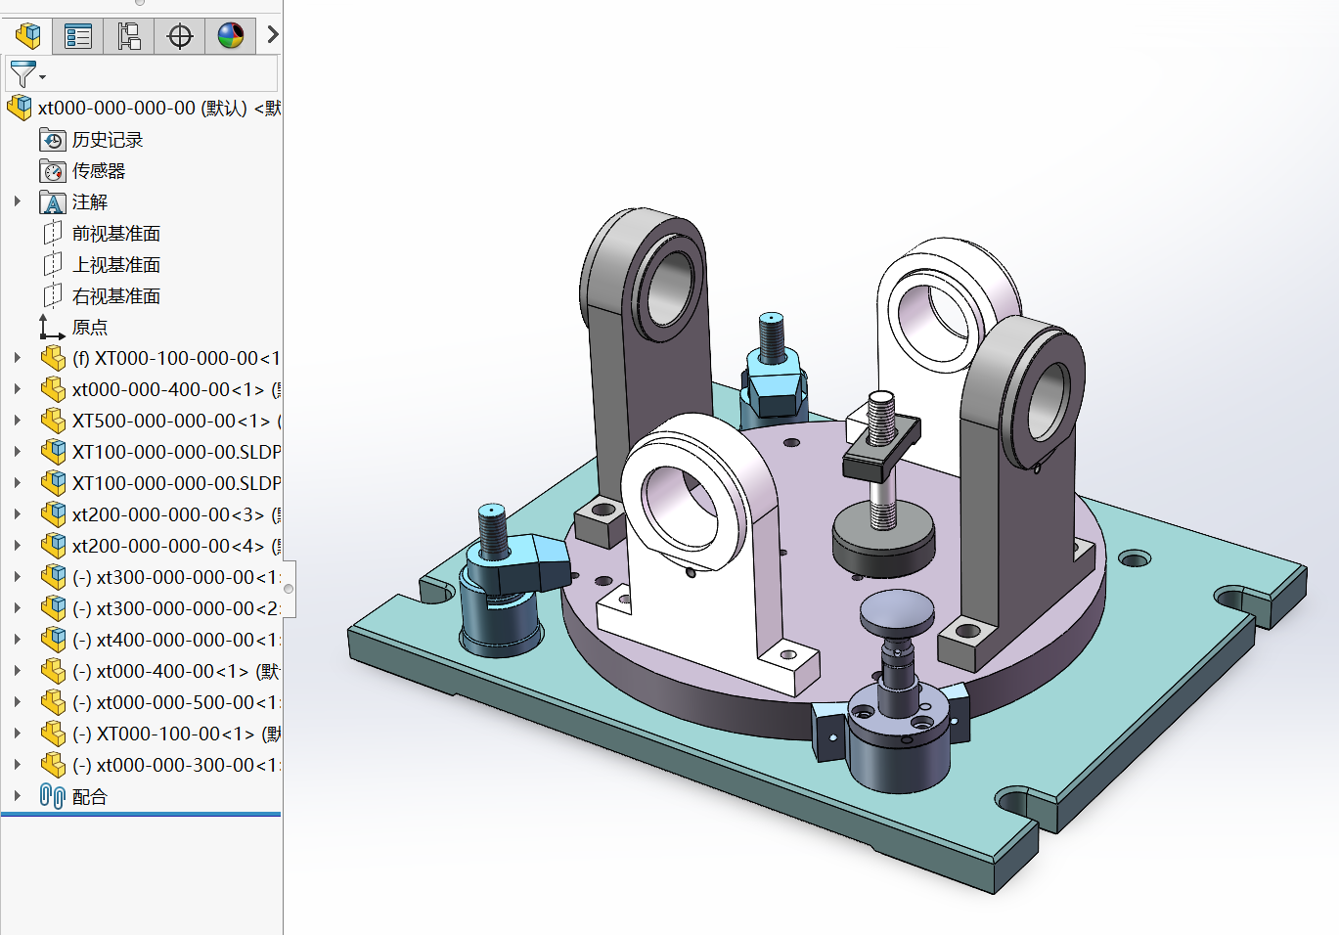Click the 历史记录 history icon
Viewport: 1339px width, 935px height.
[53, 140]
